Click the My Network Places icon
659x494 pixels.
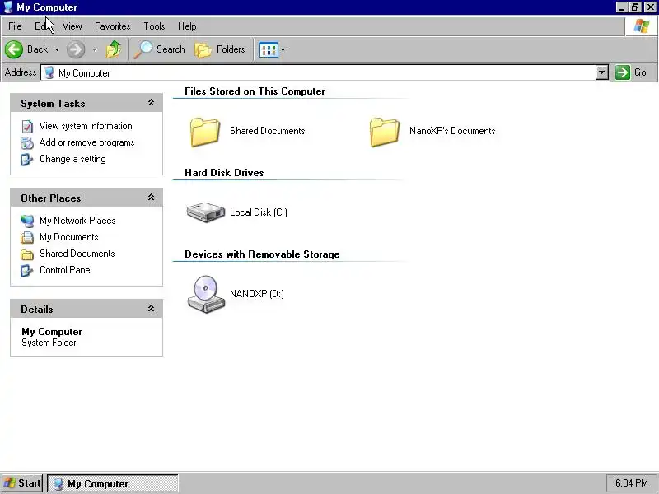27,221
